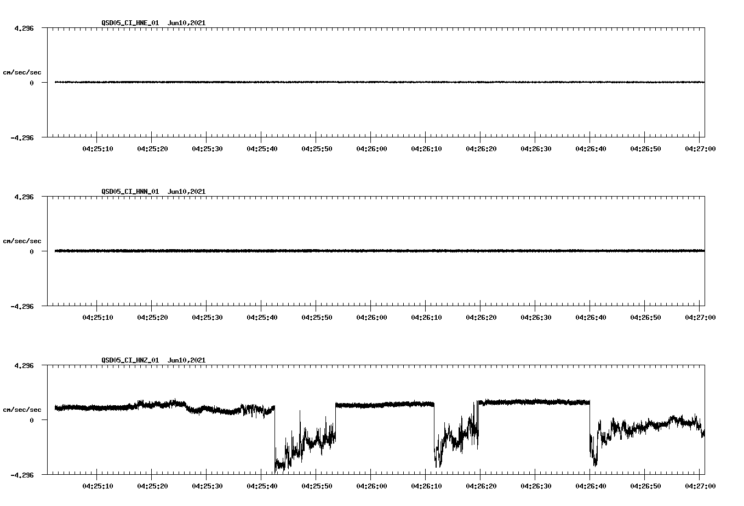Click 04:25:20 time label under HNZ plot
744x506 pixels.
point(152,486)
